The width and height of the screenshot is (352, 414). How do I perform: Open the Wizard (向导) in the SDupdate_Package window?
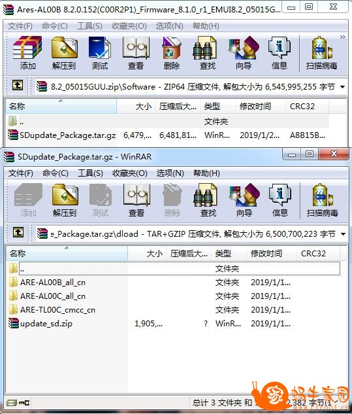244,200
